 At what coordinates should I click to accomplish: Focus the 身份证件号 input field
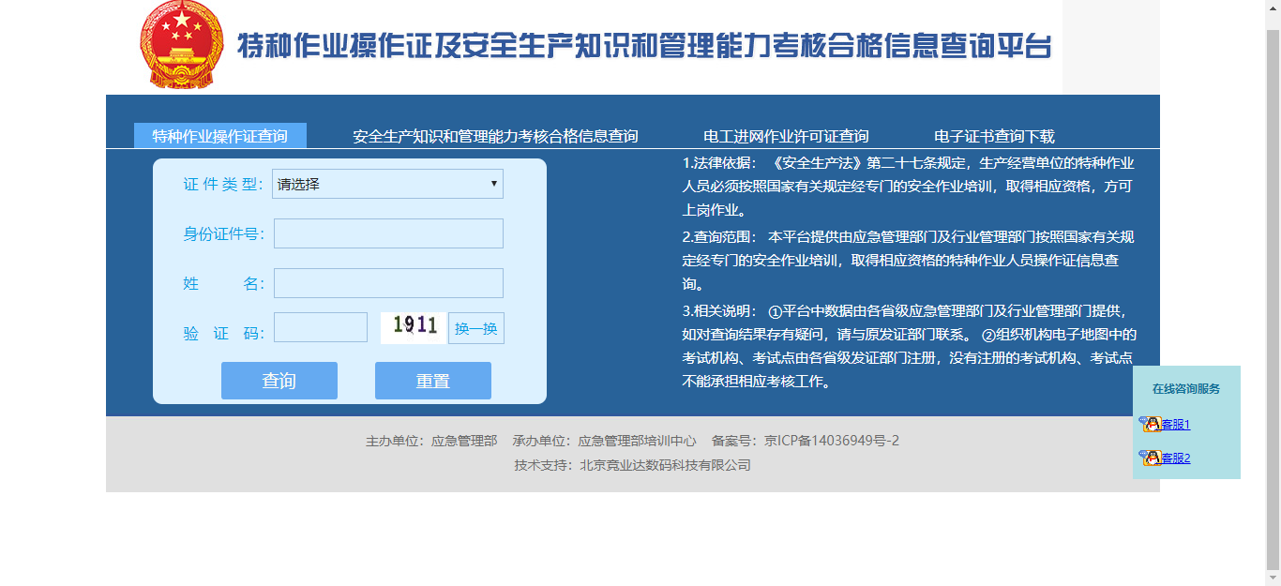pyautogui.click(x=388, y=233)
